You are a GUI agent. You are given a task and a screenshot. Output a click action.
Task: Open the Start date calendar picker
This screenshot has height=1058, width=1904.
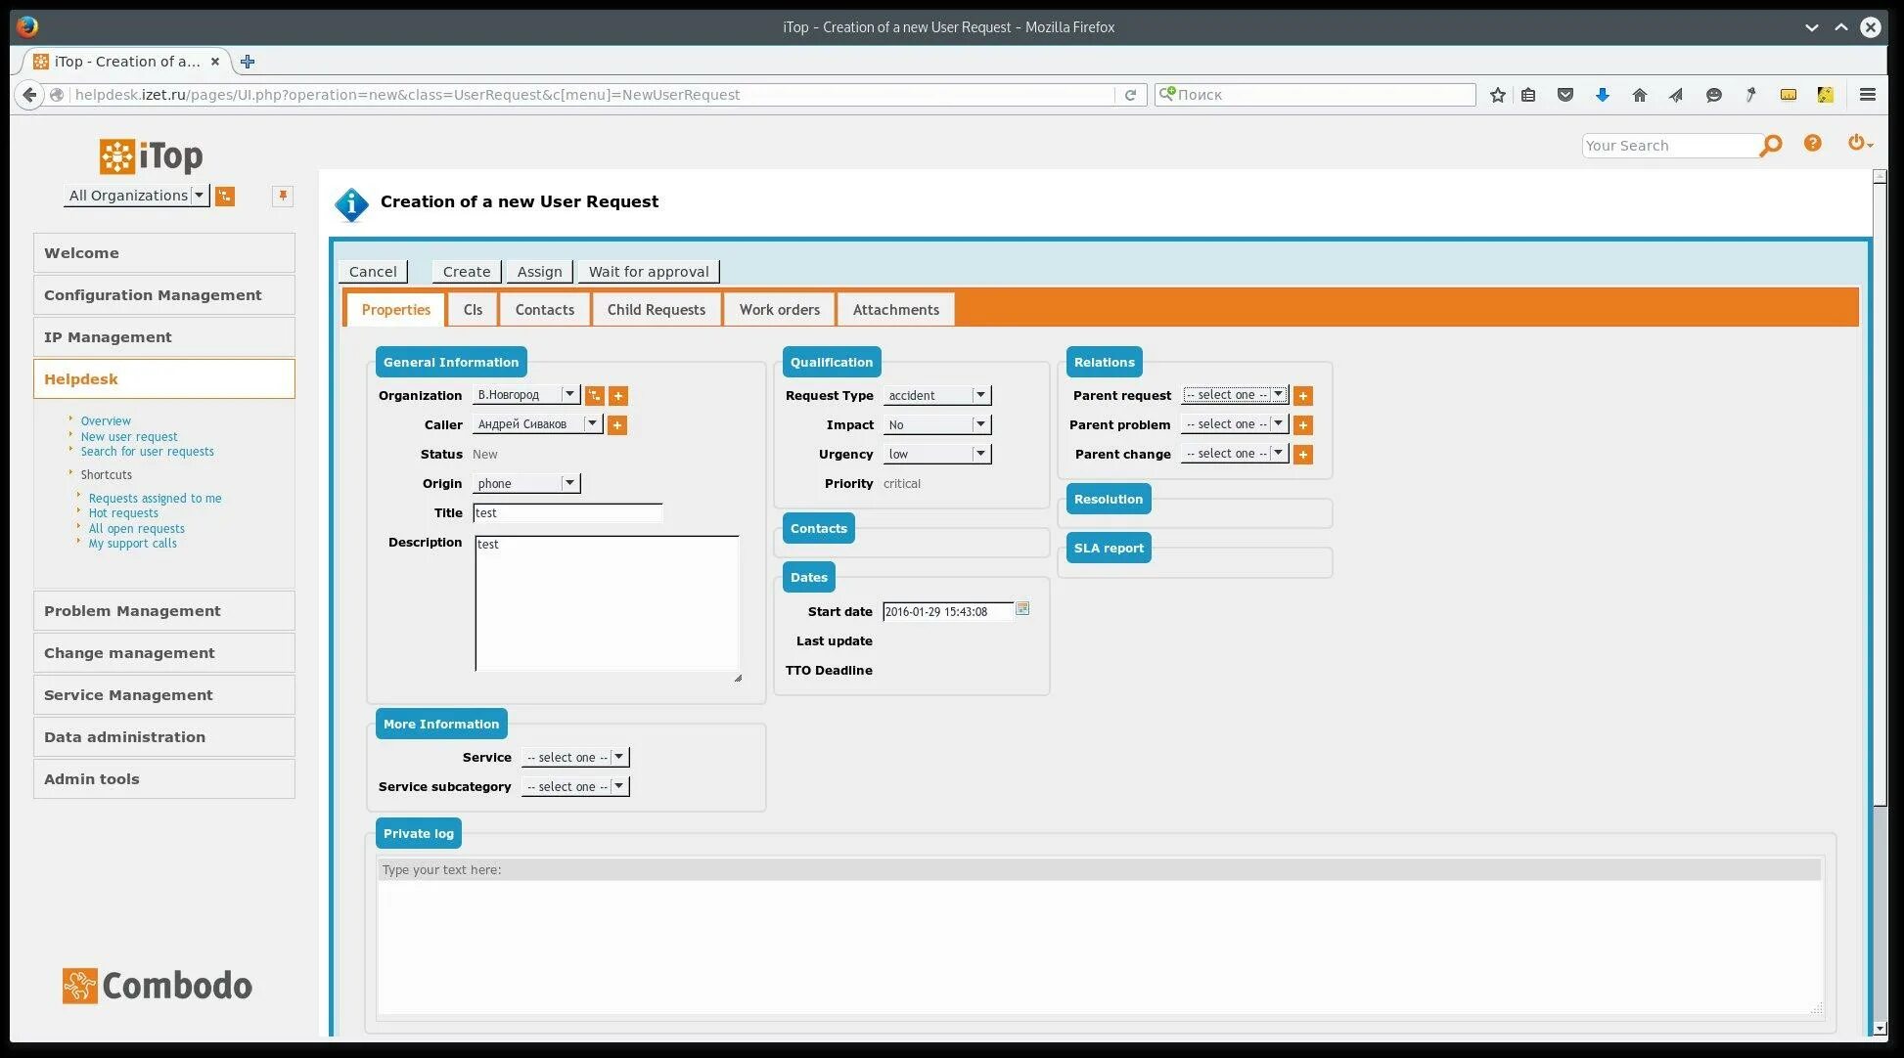[x=1022, y=609]
